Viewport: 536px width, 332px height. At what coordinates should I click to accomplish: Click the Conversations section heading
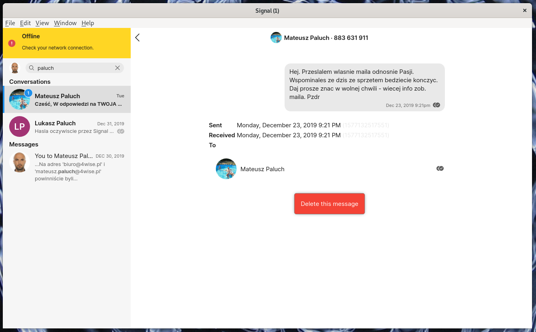click(30, 82)
